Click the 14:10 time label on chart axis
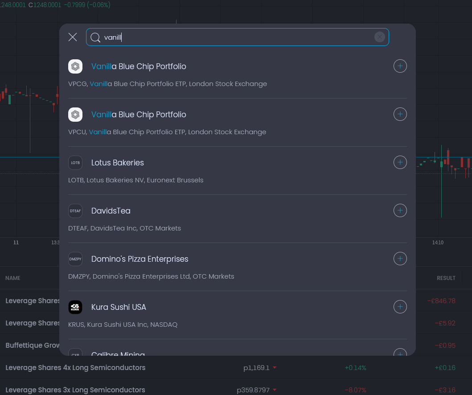Image resolution: width=472 pixels, height=395 pixels. [x=438, y=243]
